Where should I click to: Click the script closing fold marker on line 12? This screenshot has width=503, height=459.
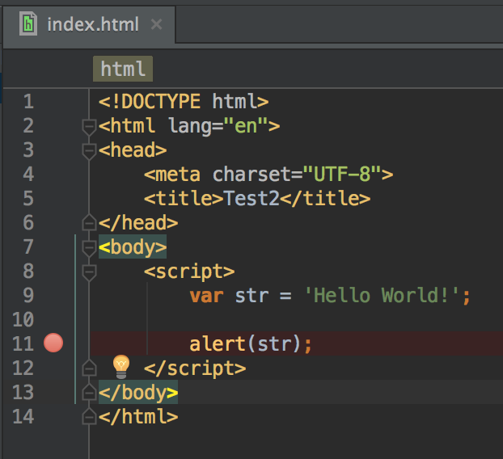click(89, 368)
